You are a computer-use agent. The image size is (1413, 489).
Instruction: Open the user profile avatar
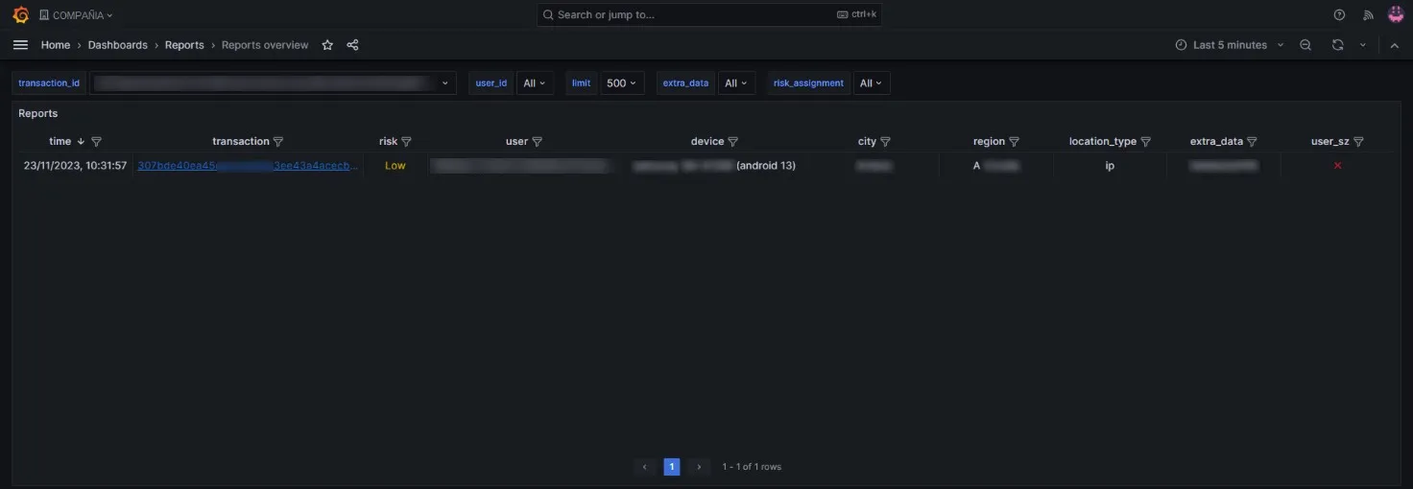pyautogui.click(x=1396, y=15)
